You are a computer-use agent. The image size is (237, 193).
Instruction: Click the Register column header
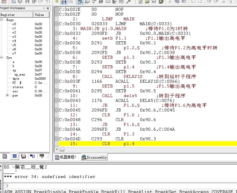click(16, 14)
